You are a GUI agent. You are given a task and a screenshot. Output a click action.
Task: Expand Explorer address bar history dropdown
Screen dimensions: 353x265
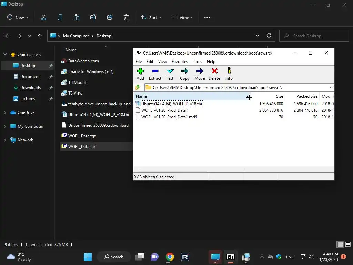pyautogui.click(x=257, y=36)
